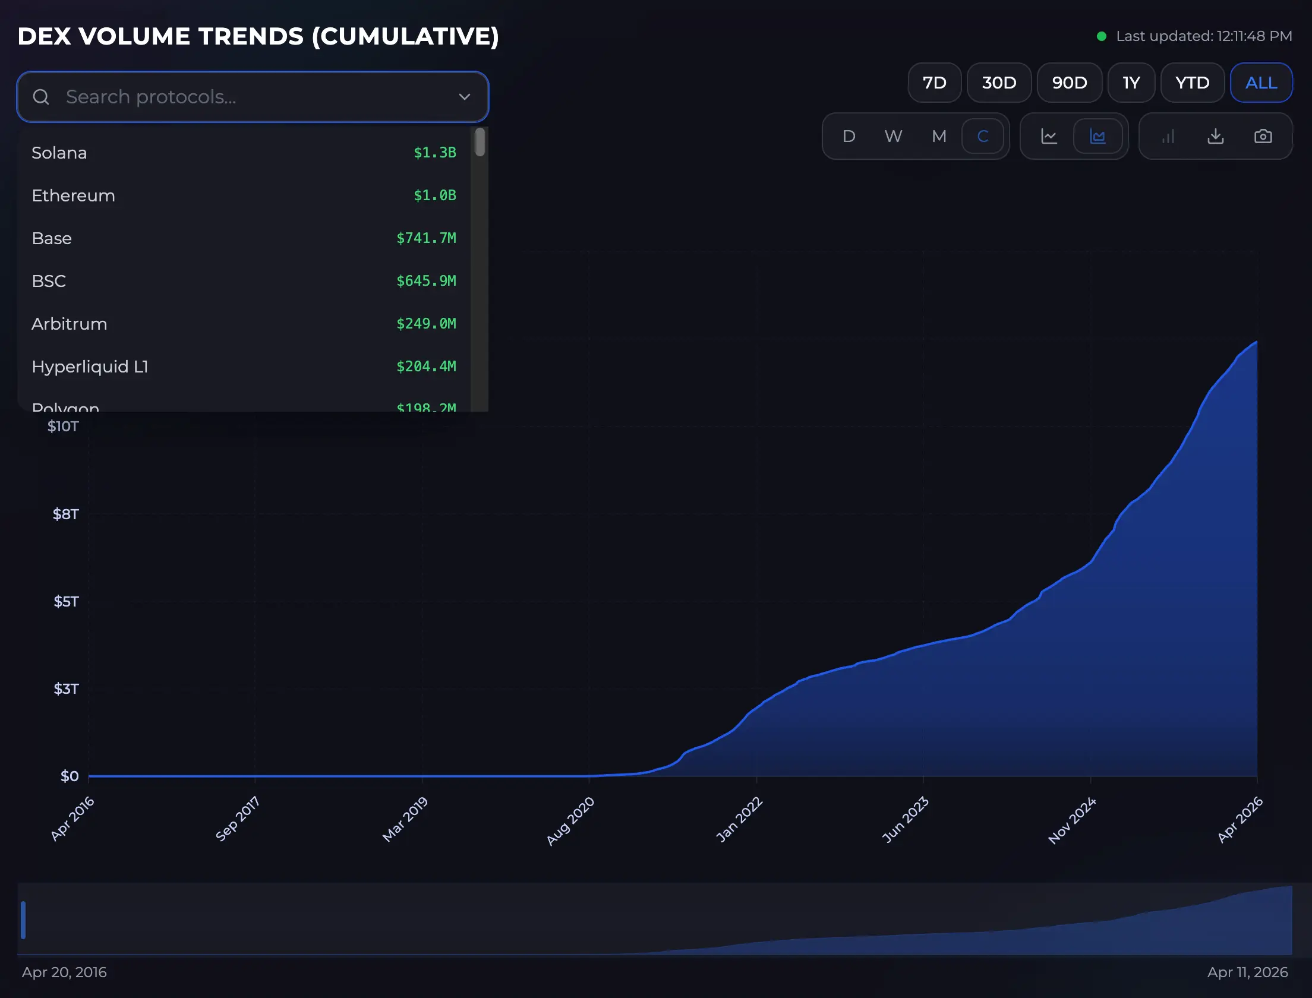Viewport: 1312px width, 998px height.
Task: Switch to monthly M interval
Action: [939, 136]
